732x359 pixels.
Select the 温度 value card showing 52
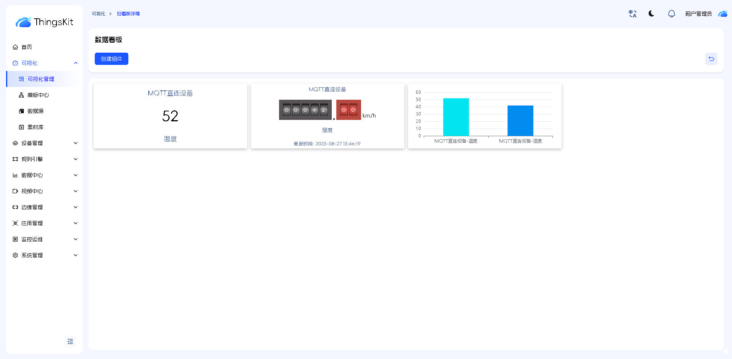point(170,116)
